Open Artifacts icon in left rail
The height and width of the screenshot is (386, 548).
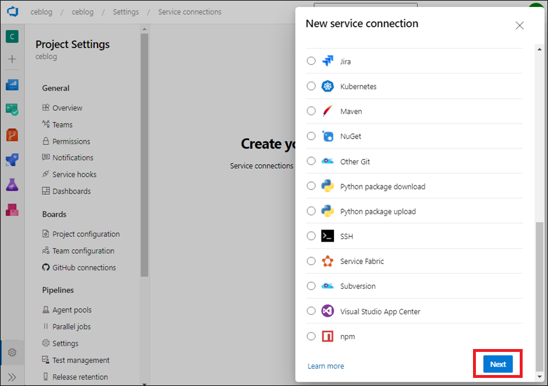[x=12, y=210]
